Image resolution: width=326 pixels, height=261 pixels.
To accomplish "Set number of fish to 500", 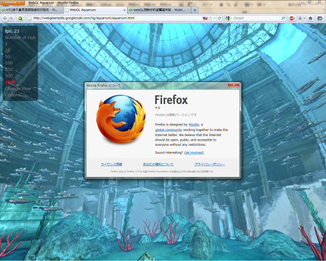I will (x=9, y=76).
